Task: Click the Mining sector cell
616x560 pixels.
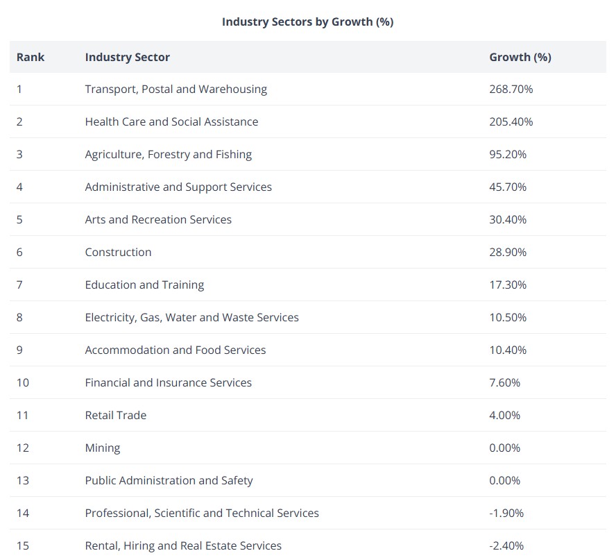Action: pyautogui.click(x=102, y=448)
